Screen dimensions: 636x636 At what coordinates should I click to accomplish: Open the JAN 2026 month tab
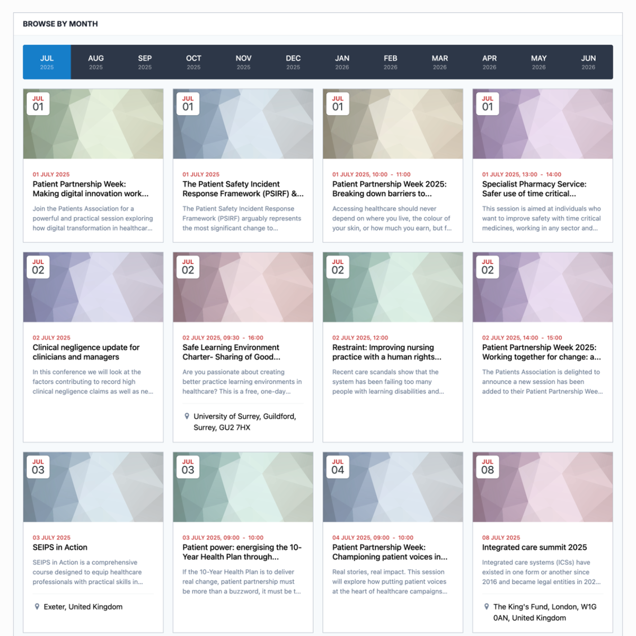tap(342, 62)
